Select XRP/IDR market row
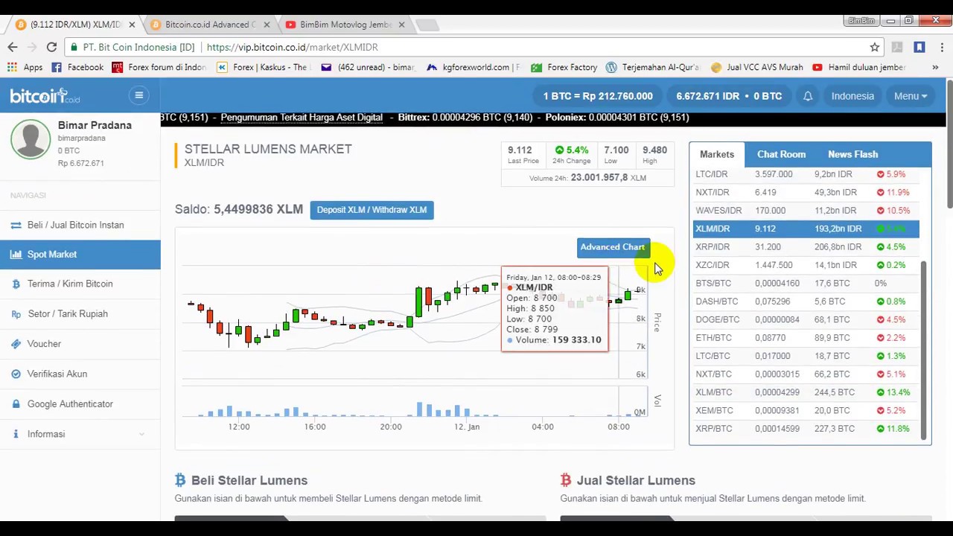 coord(806,246)
